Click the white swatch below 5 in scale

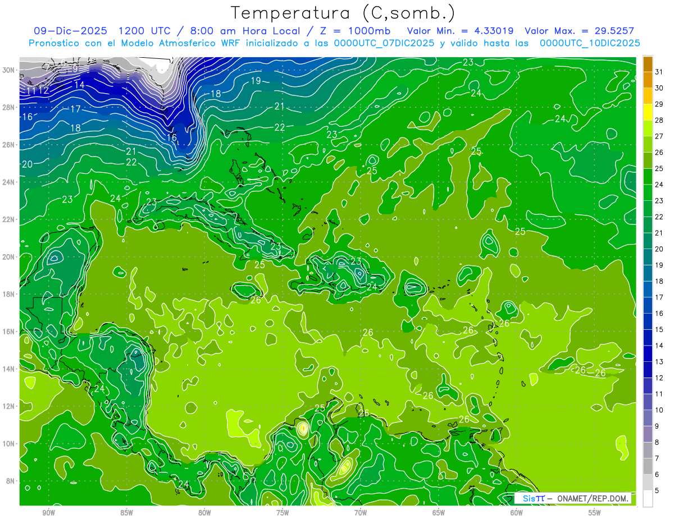[x=648, y=499]
